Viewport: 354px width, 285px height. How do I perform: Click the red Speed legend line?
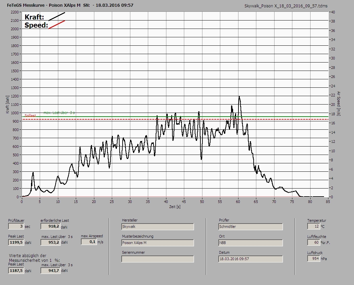pos(57,25)
